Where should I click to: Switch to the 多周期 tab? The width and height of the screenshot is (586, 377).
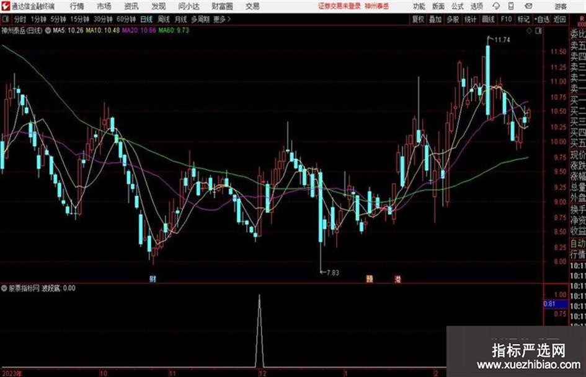(x=200, y=19)
